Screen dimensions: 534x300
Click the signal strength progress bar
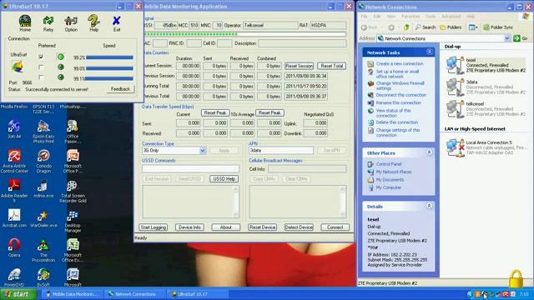tap(245, 34)
